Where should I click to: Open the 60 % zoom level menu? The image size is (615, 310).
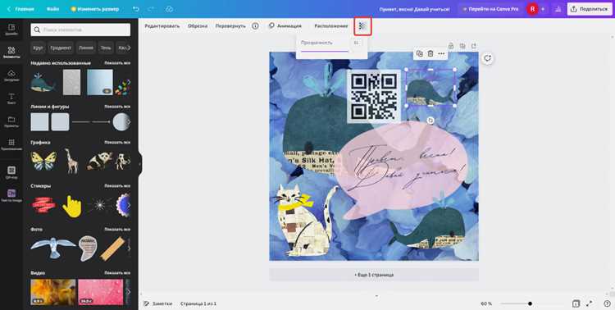point(486,303)
